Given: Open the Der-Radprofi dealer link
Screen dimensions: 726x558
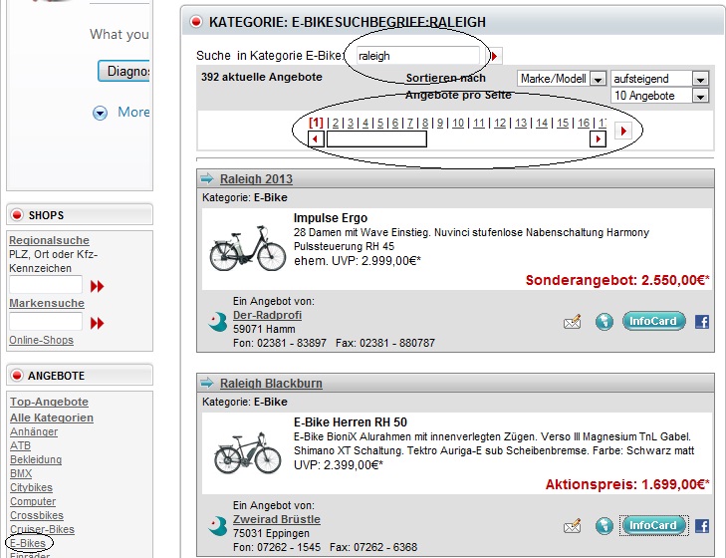Looking at the screenshot, I should [x=267, y=315].
